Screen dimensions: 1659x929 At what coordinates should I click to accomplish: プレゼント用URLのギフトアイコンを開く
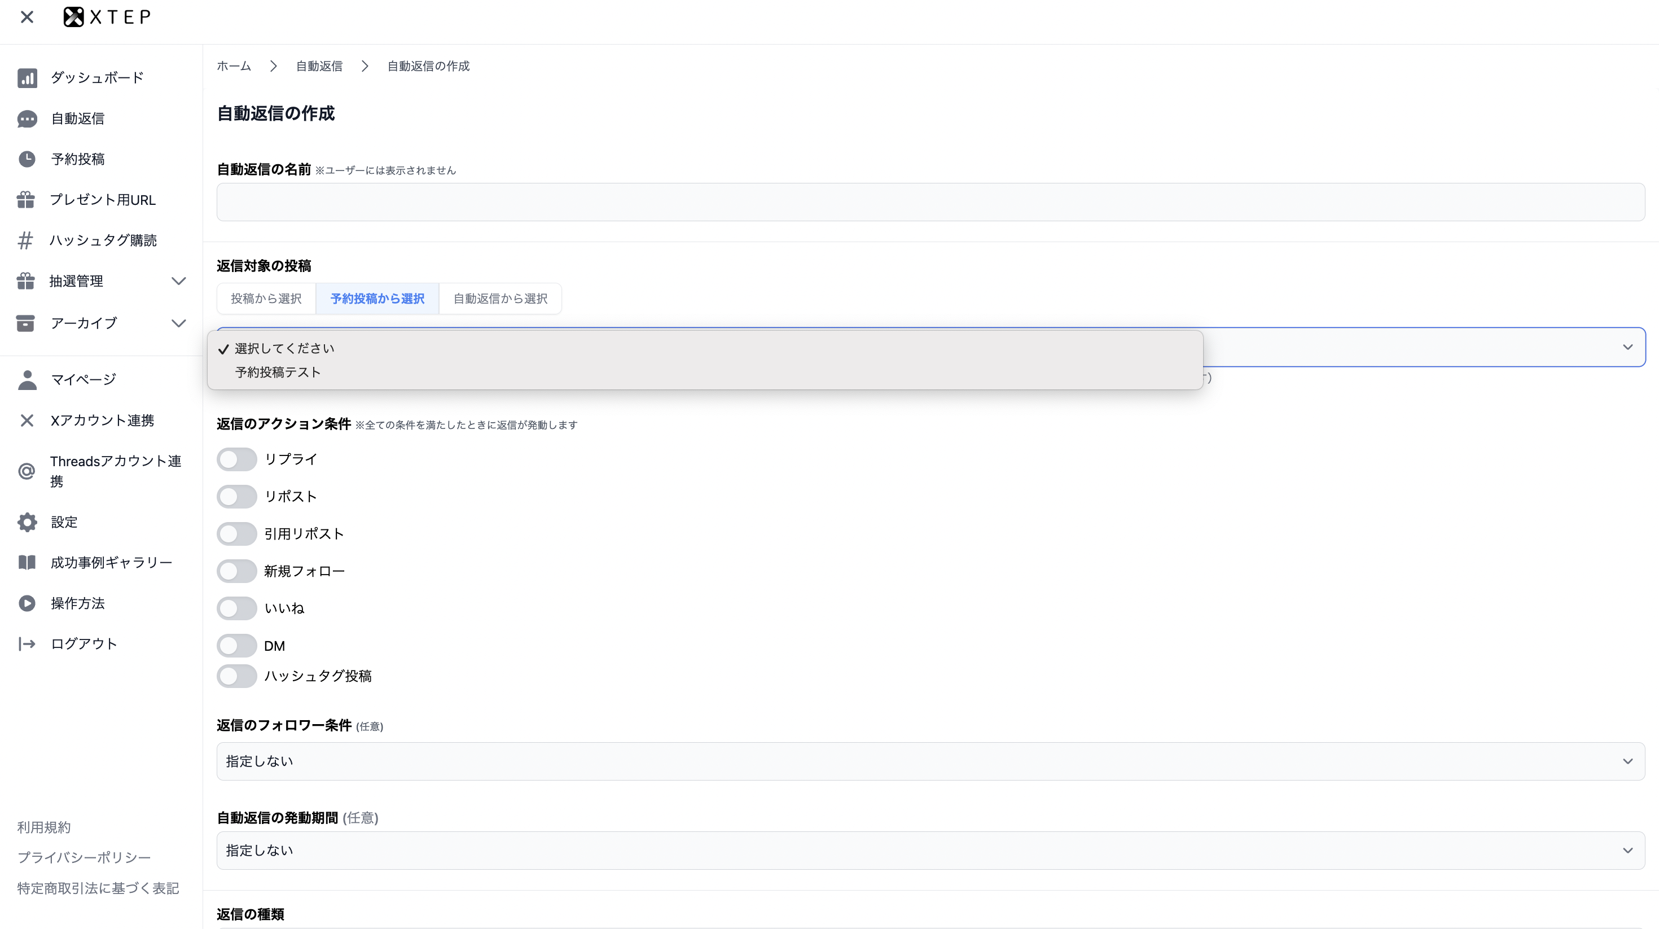coord(27,199)
